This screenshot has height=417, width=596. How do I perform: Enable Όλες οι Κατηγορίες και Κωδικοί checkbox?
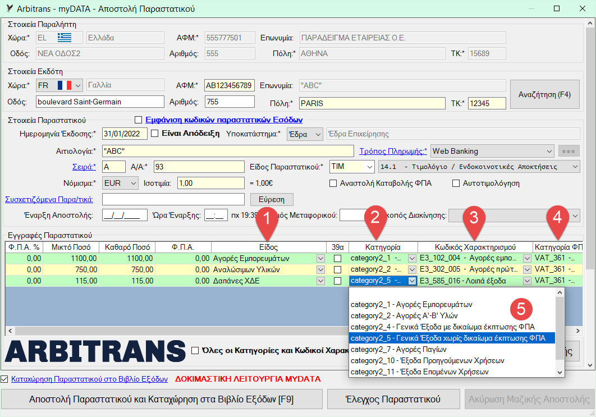pyautogui.click(x=195, y=350)
